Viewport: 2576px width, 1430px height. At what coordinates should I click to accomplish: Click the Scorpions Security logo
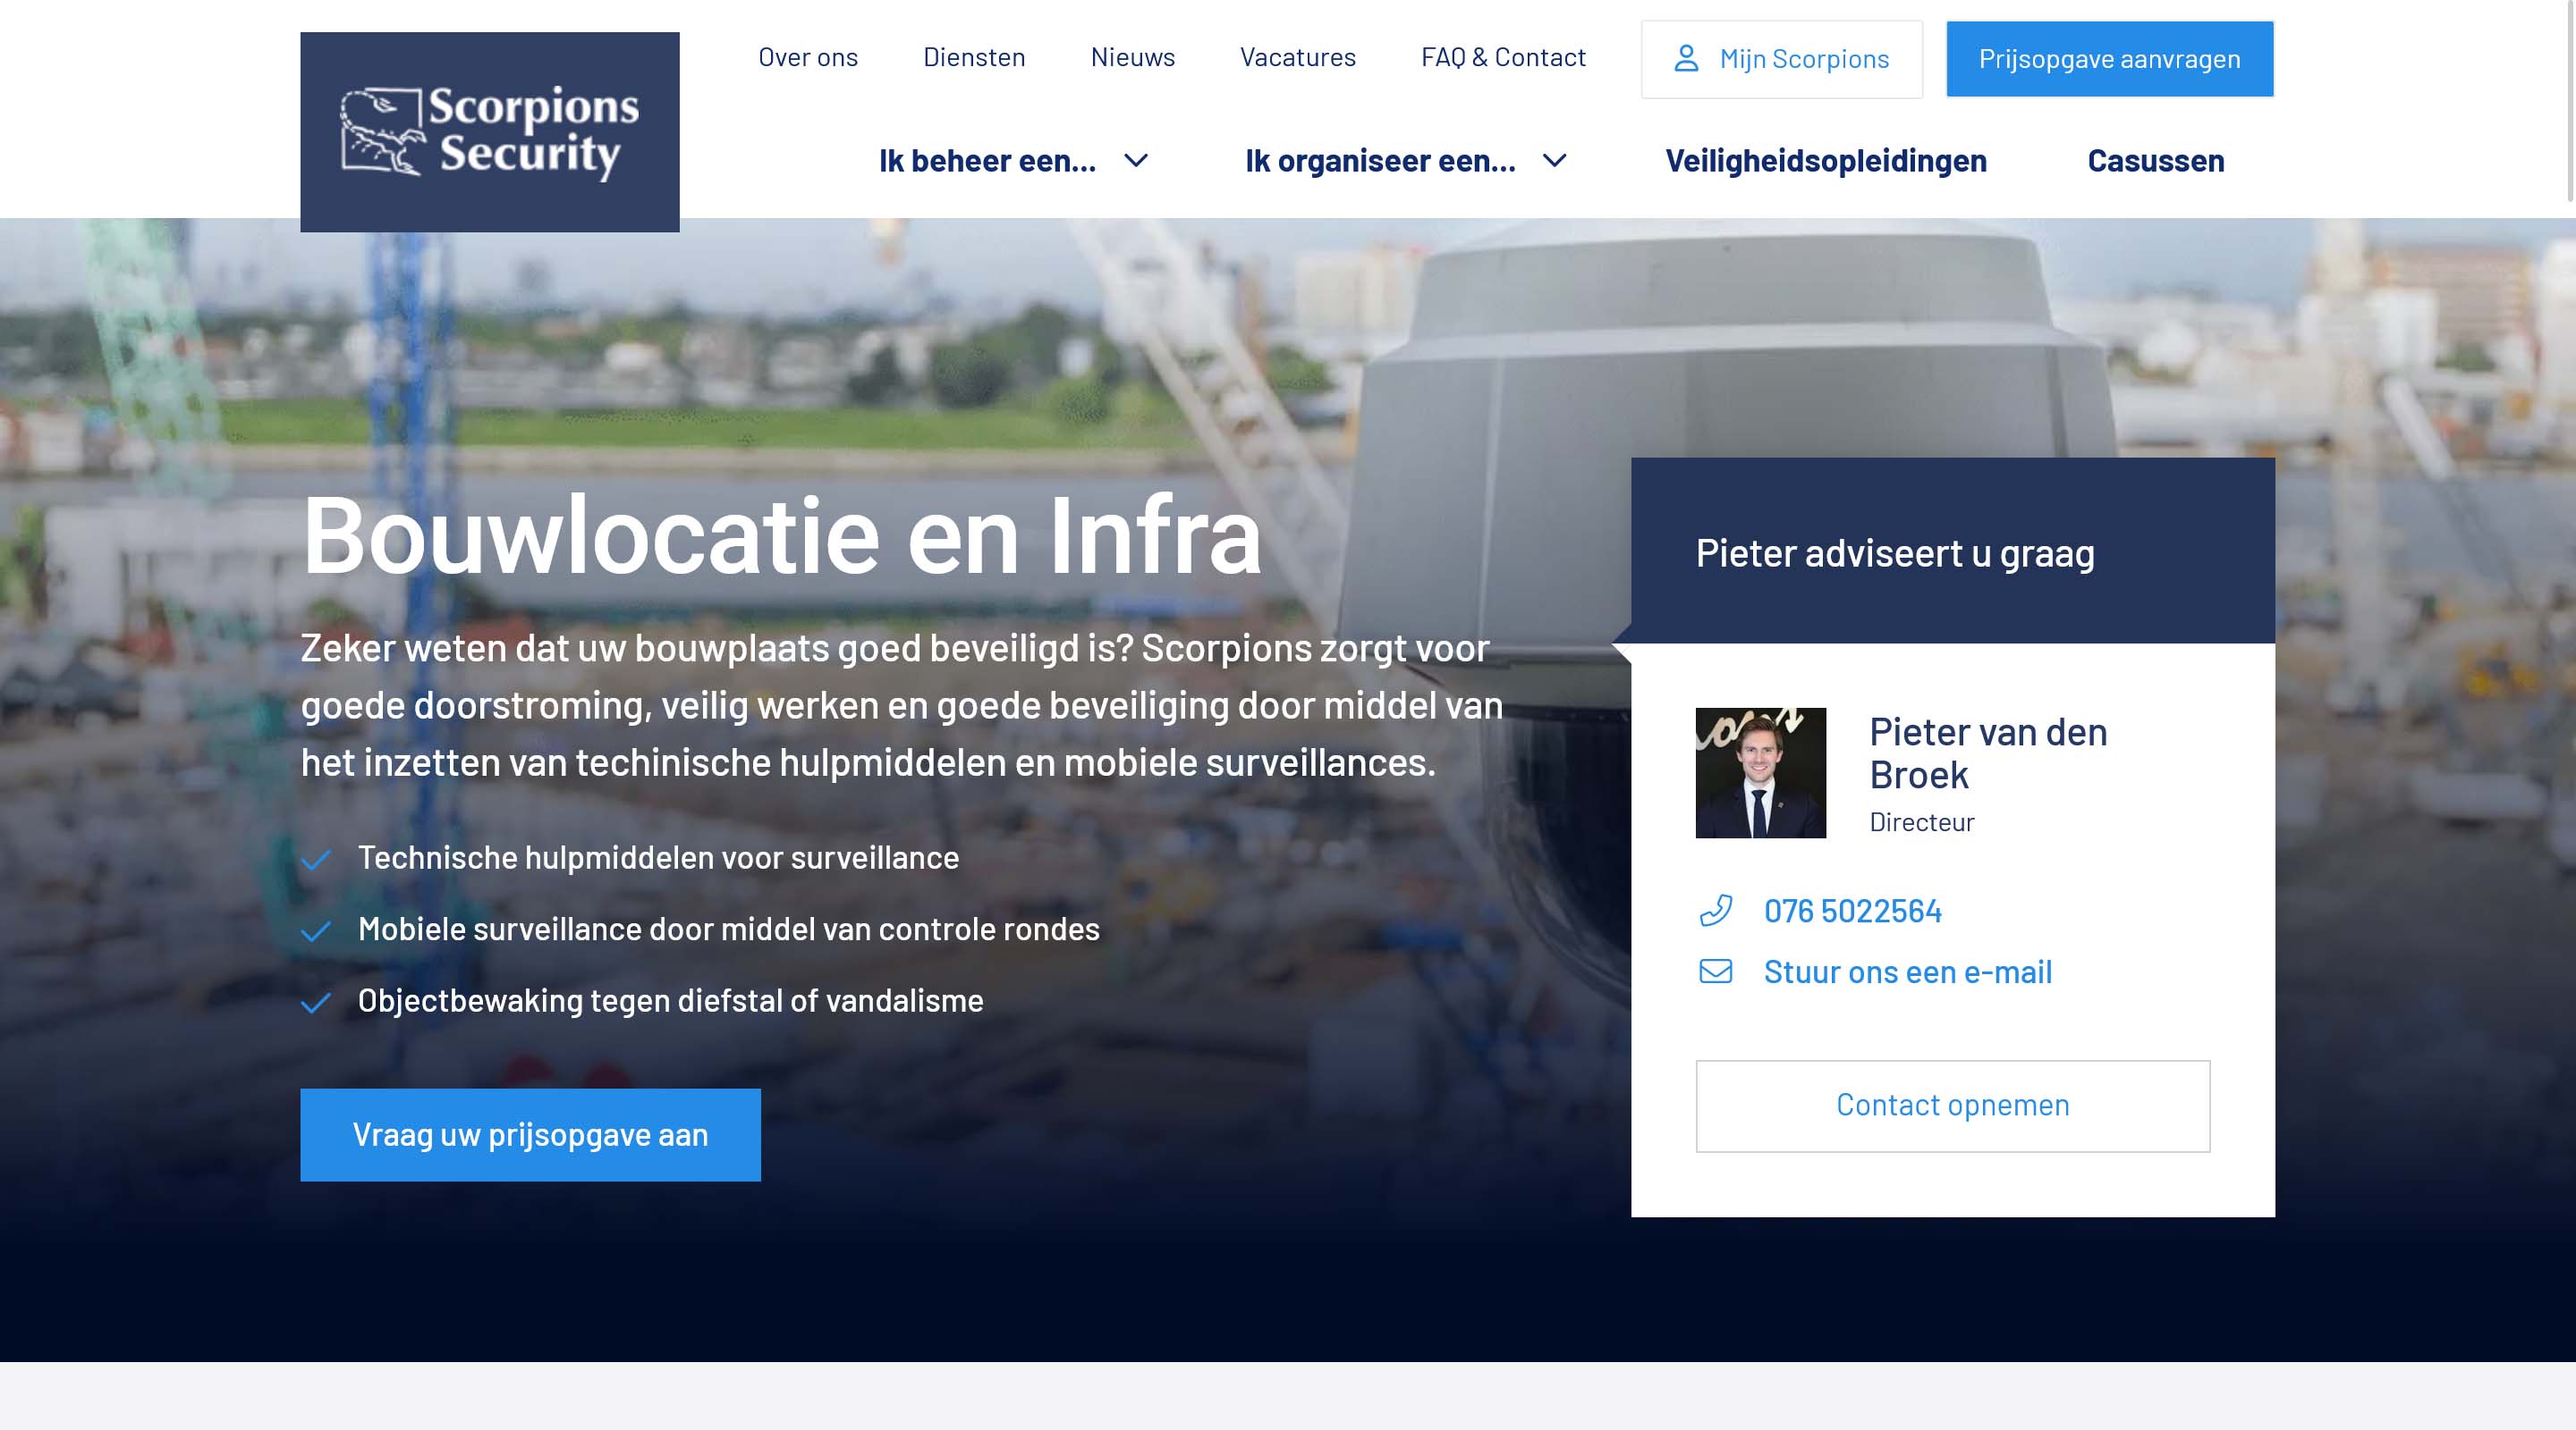pos(489,132)
